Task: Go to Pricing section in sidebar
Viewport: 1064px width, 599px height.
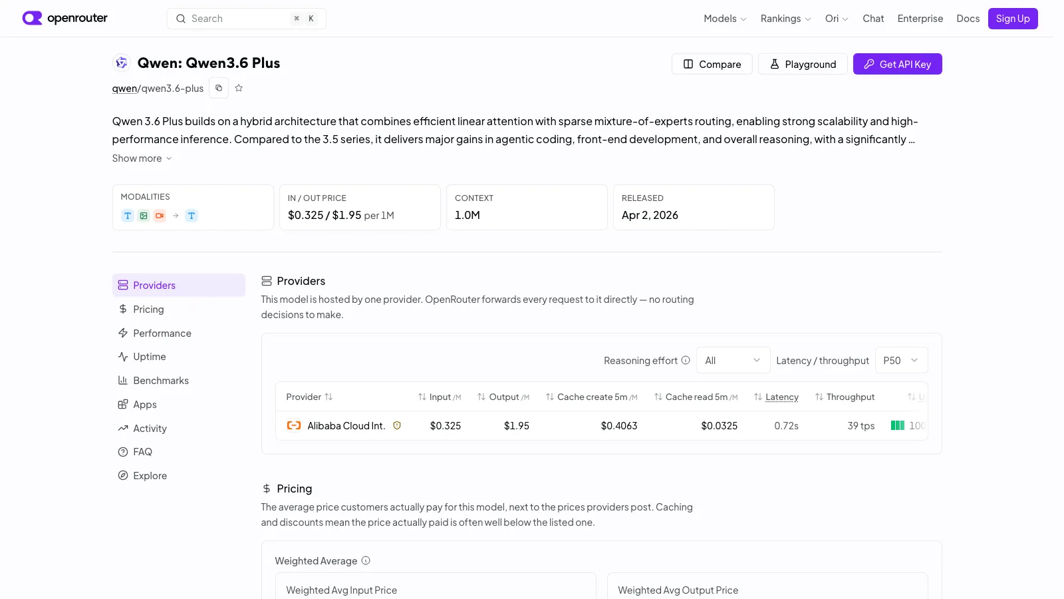Action: (178, 309)
